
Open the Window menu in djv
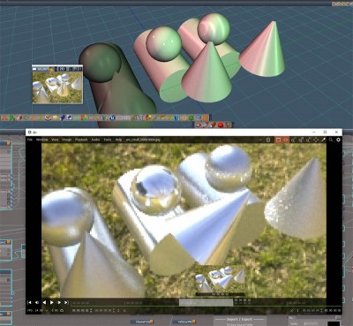[x=42, y=140]
